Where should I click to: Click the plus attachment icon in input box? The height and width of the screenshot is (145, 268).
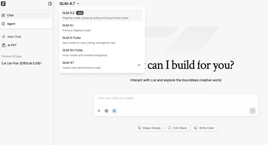(x=99, y=111)
